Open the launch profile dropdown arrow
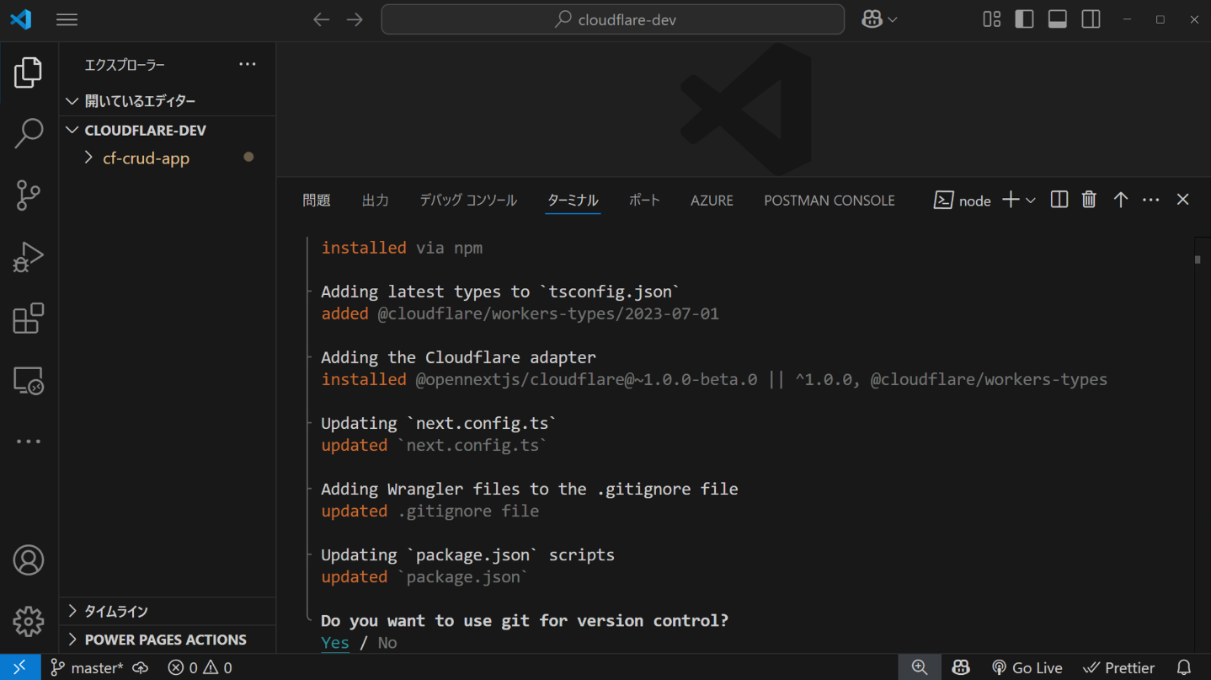 pos(1031,201)
